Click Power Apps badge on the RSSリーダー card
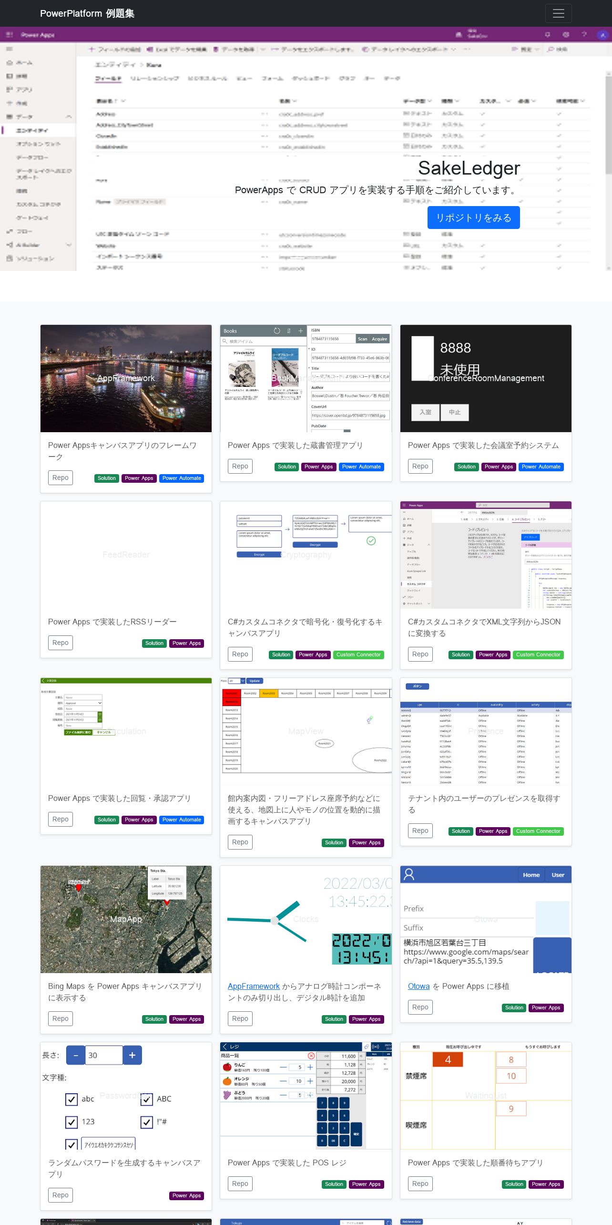 coord(187,643)
